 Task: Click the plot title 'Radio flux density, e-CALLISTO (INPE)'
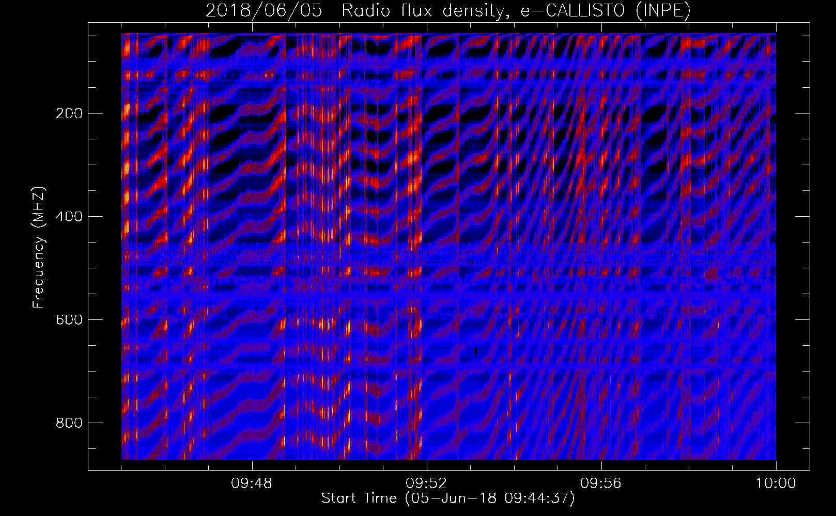(516, 11)
